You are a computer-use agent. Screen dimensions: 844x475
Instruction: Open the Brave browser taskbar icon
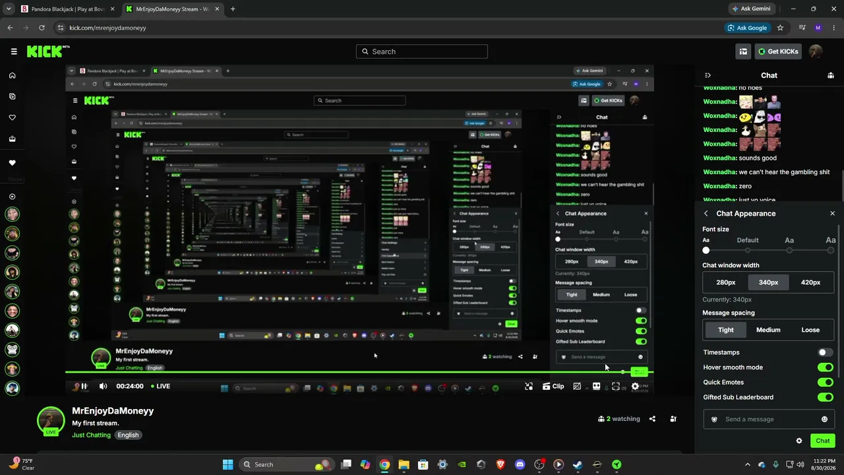click(x=500, y=464)
